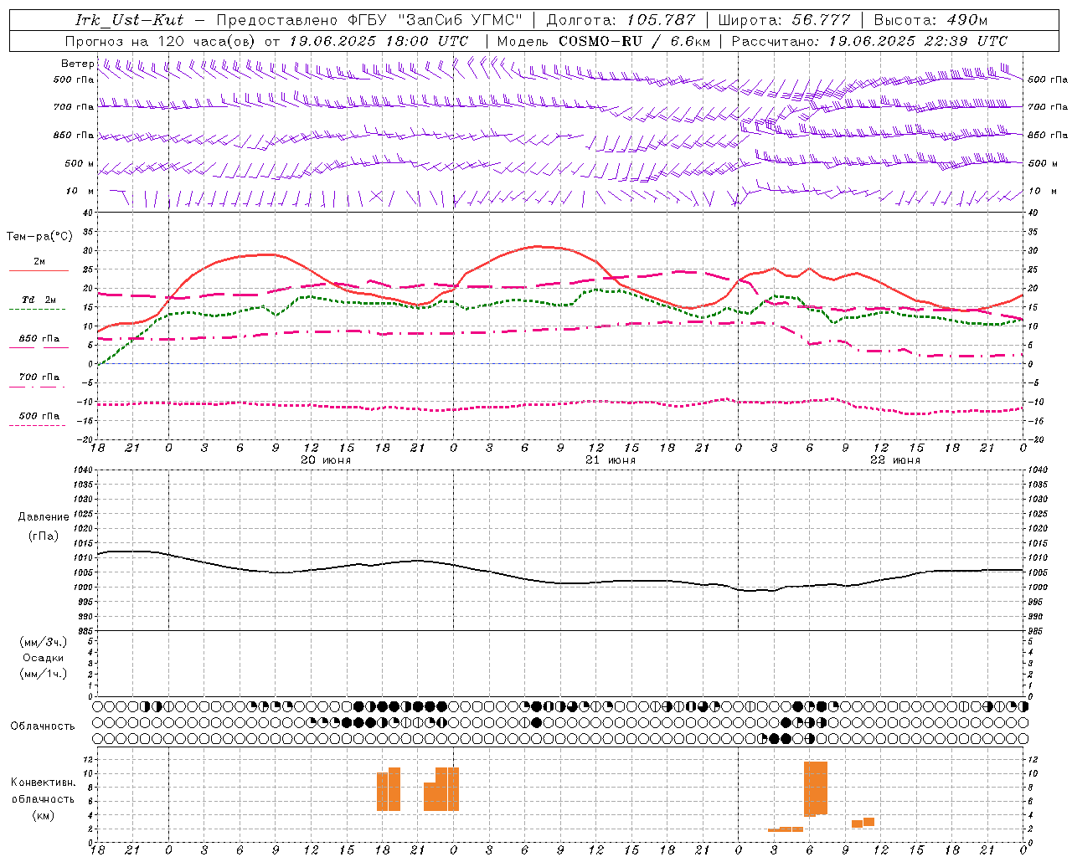
Task: Click the orange convective bar at 18h on 20 июня
Action: tap(383, 792)
